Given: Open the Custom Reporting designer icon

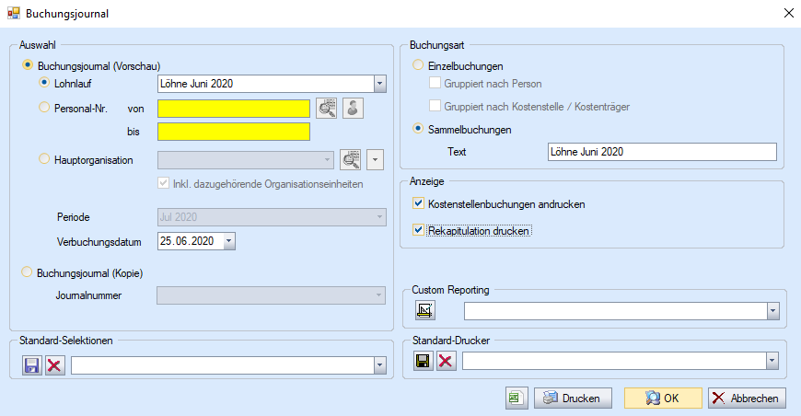Looking at the screenshot, I should [x=425, y=310].
